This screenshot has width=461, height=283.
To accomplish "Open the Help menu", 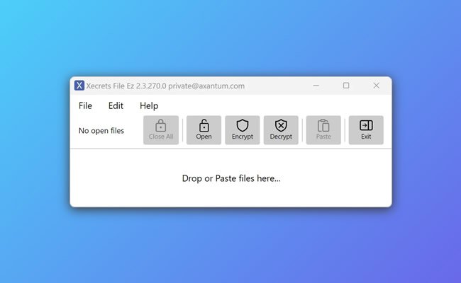I will click(149, 105).
